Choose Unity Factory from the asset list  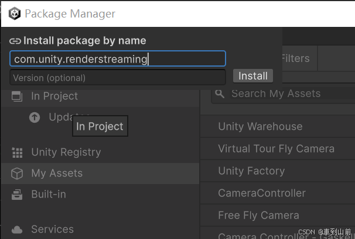click(x=251, y=171)
